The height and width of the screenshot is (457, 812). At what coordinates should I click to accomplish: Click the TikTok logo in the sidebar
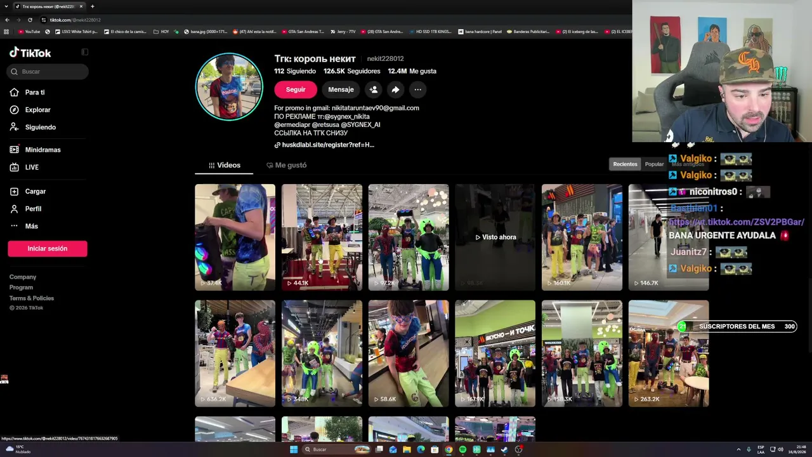pyautogui.click(x=30, y=53)
